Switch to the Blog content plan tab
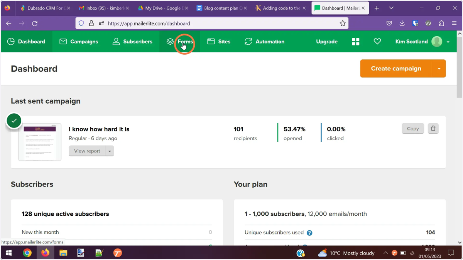Image resolution: width=463 pixels, height=260 pixels. 221,8
